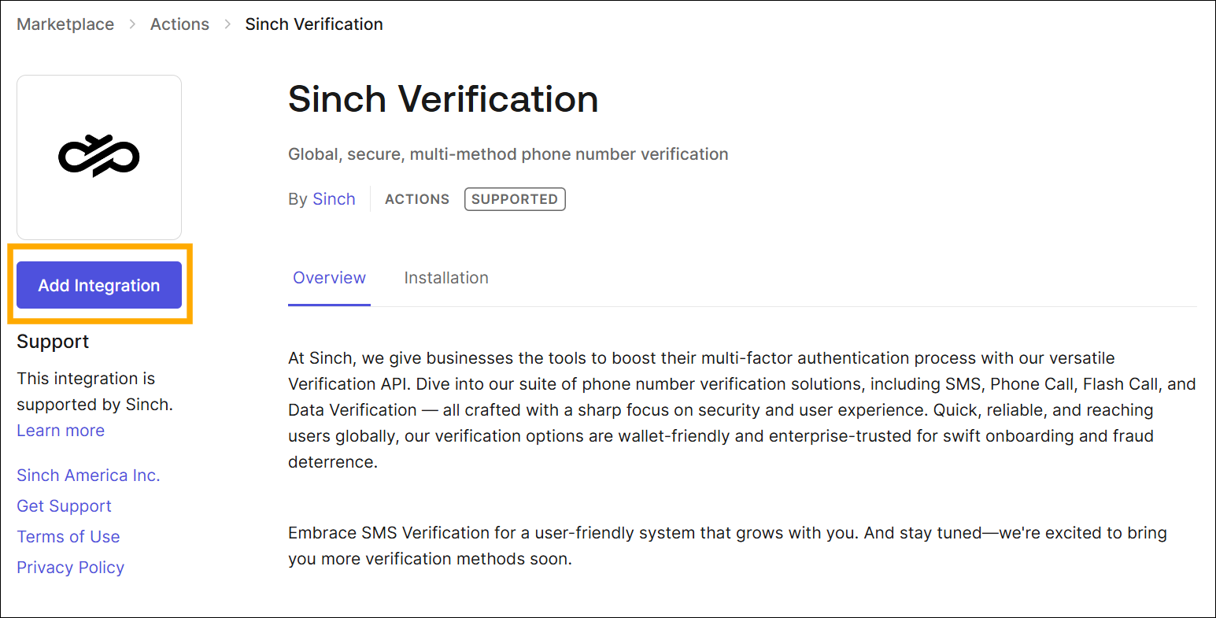Select the Sinch infinity-style brand mark
Viewport: 1216px width, 618px height.
[x=98, y=156]
